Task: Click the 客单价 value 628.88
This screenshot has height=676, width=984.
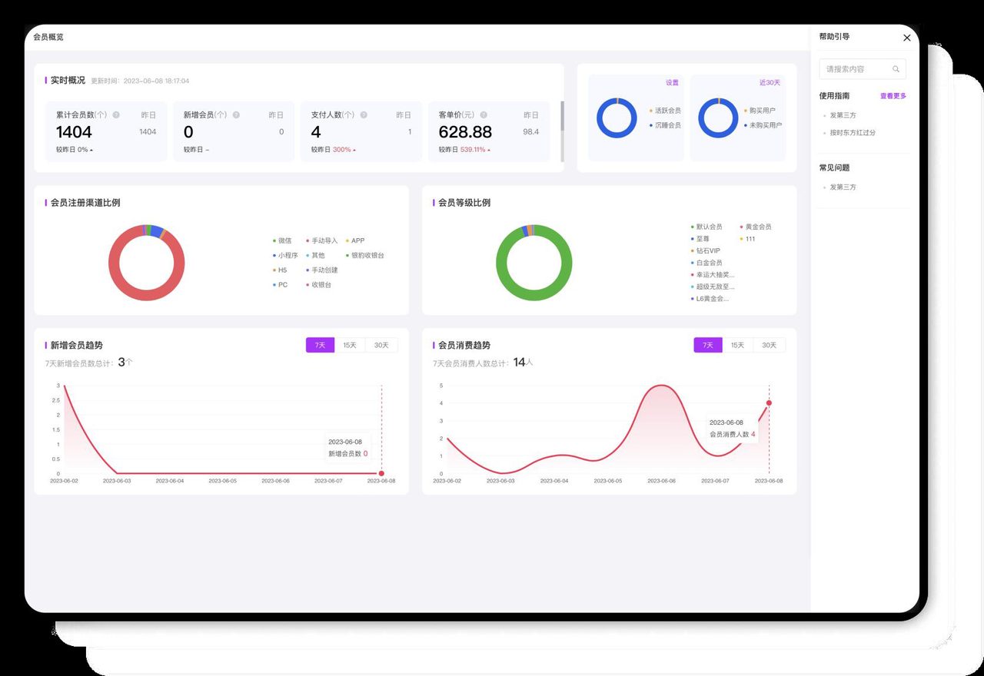Action: [465, 132]
